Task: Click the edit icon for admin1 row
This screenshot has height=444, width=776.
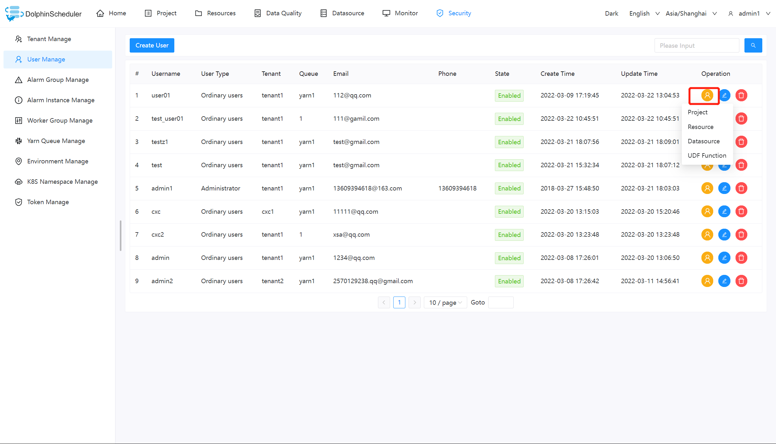Action: (x=724, y=188)
